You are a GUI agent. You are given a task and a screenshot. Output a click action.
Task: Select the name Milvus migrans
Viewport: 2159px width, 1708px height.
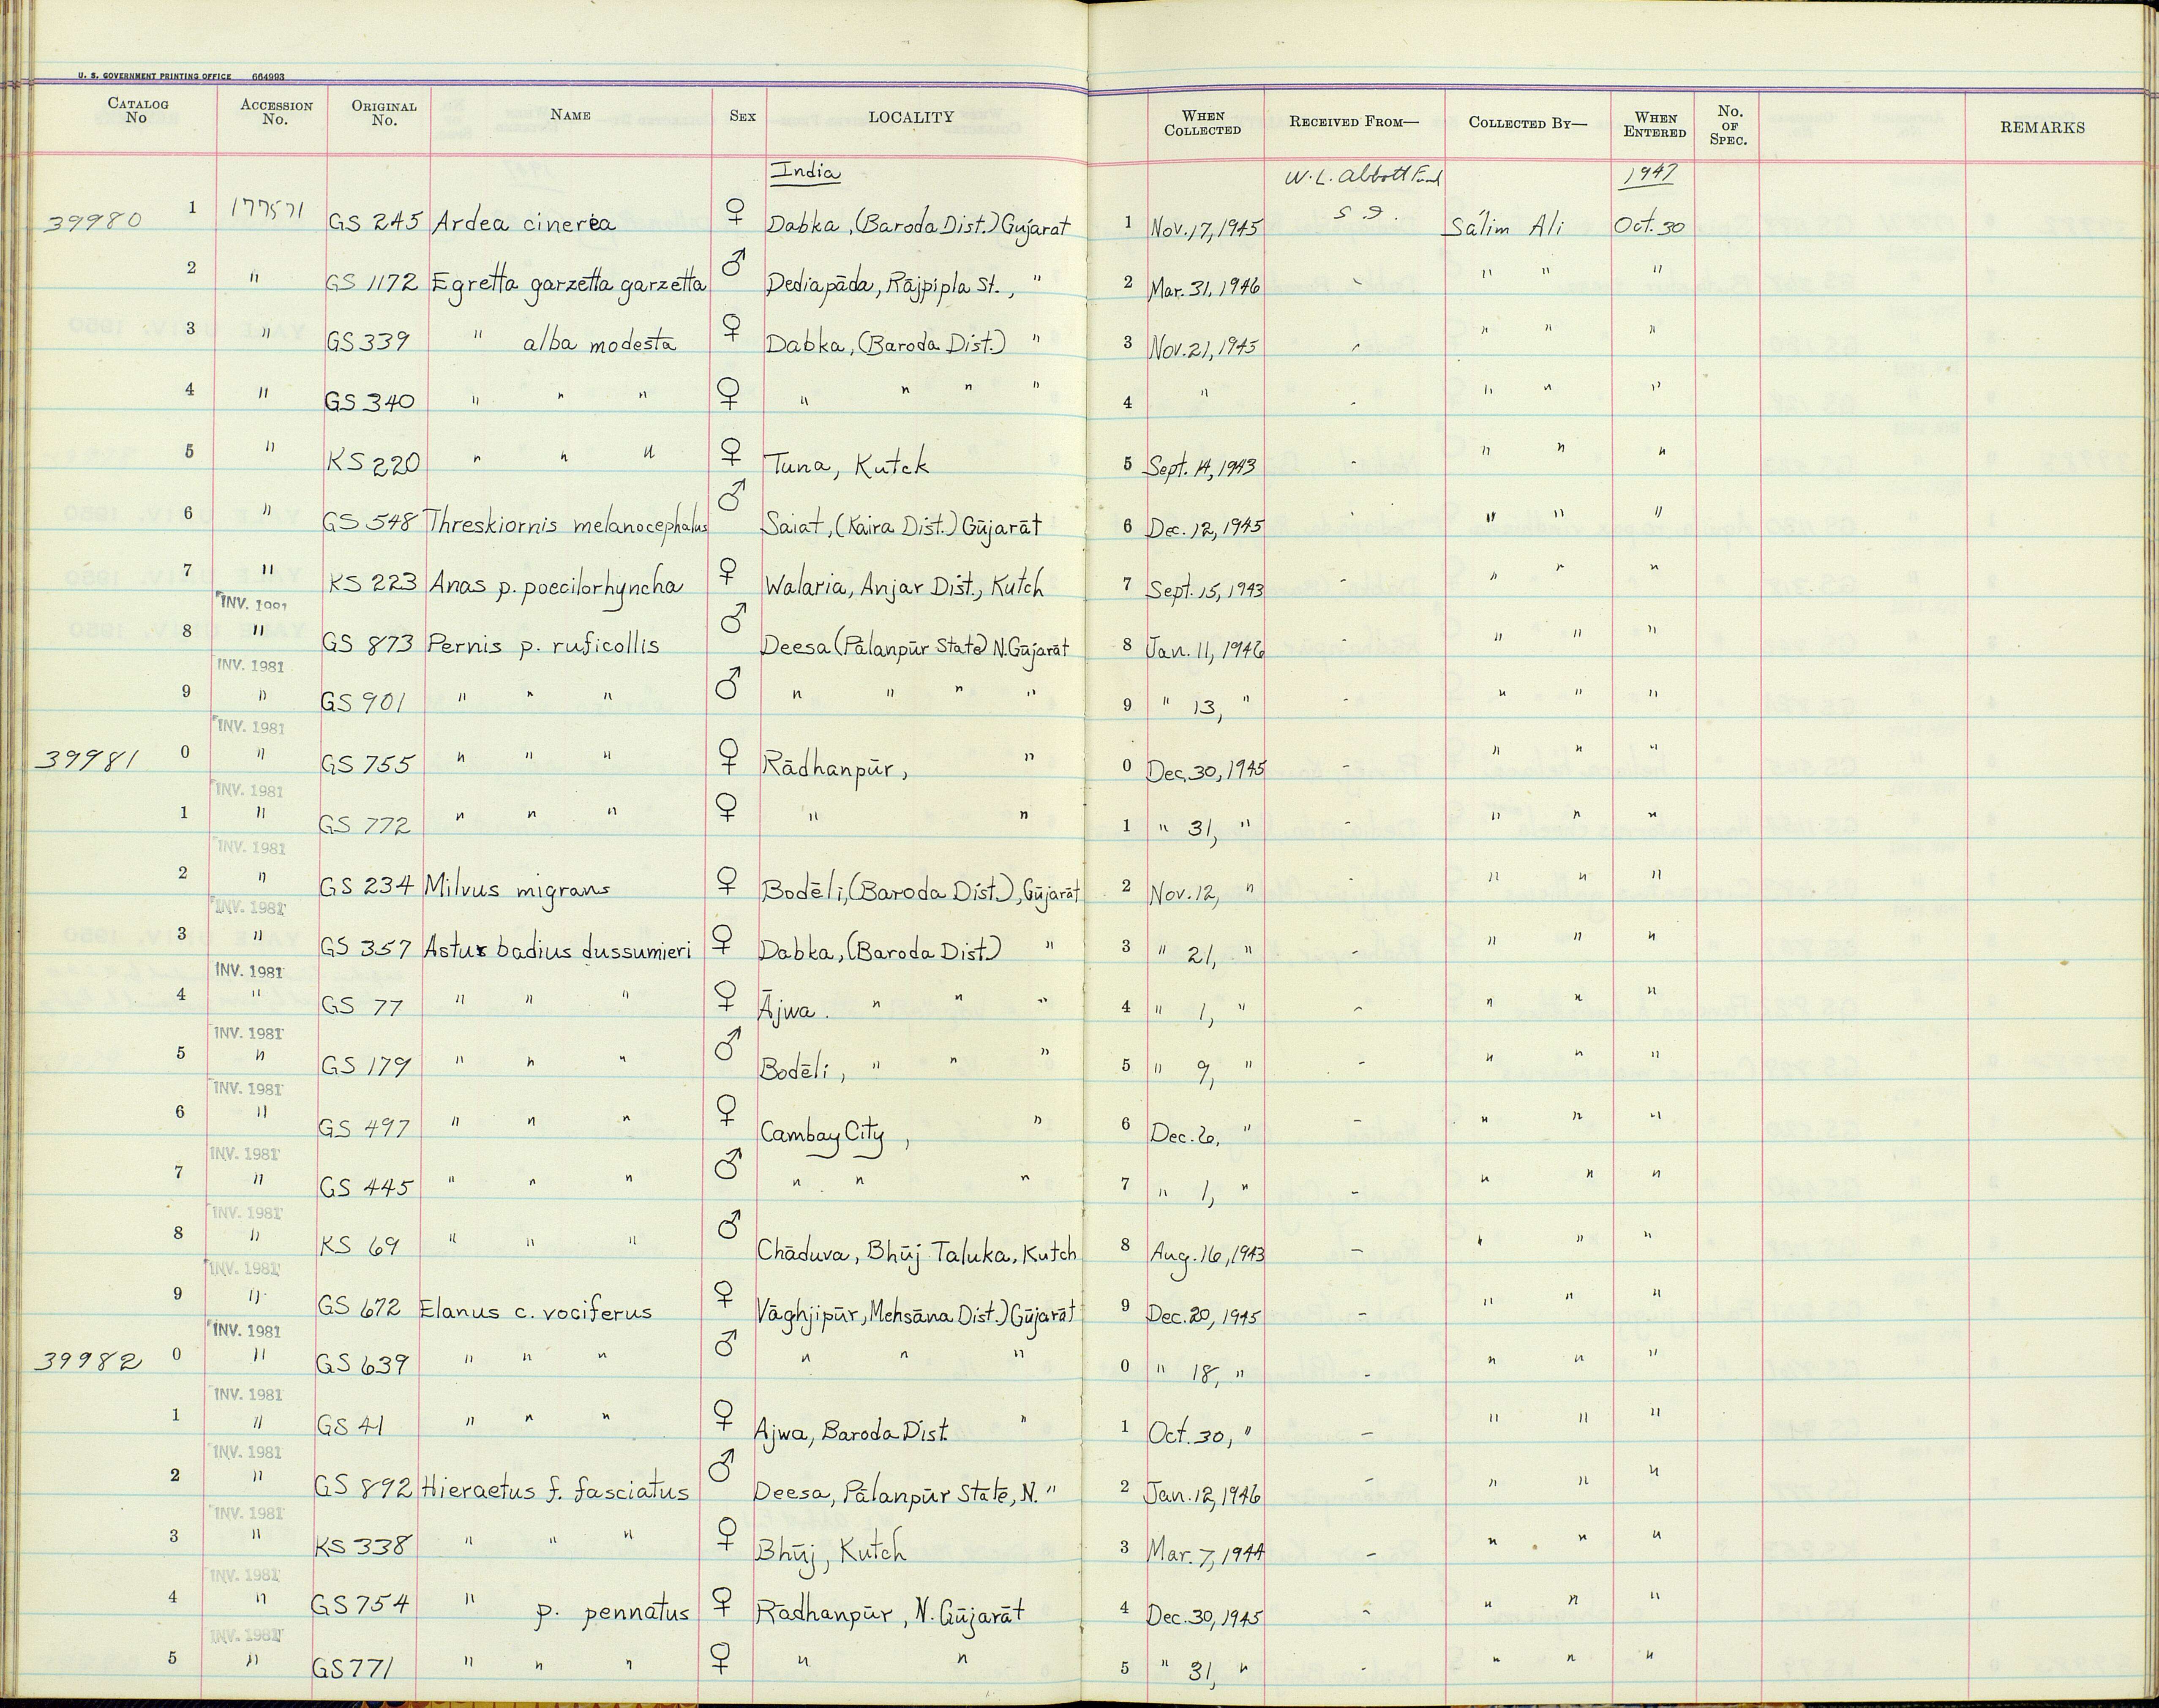coord(517,887)
